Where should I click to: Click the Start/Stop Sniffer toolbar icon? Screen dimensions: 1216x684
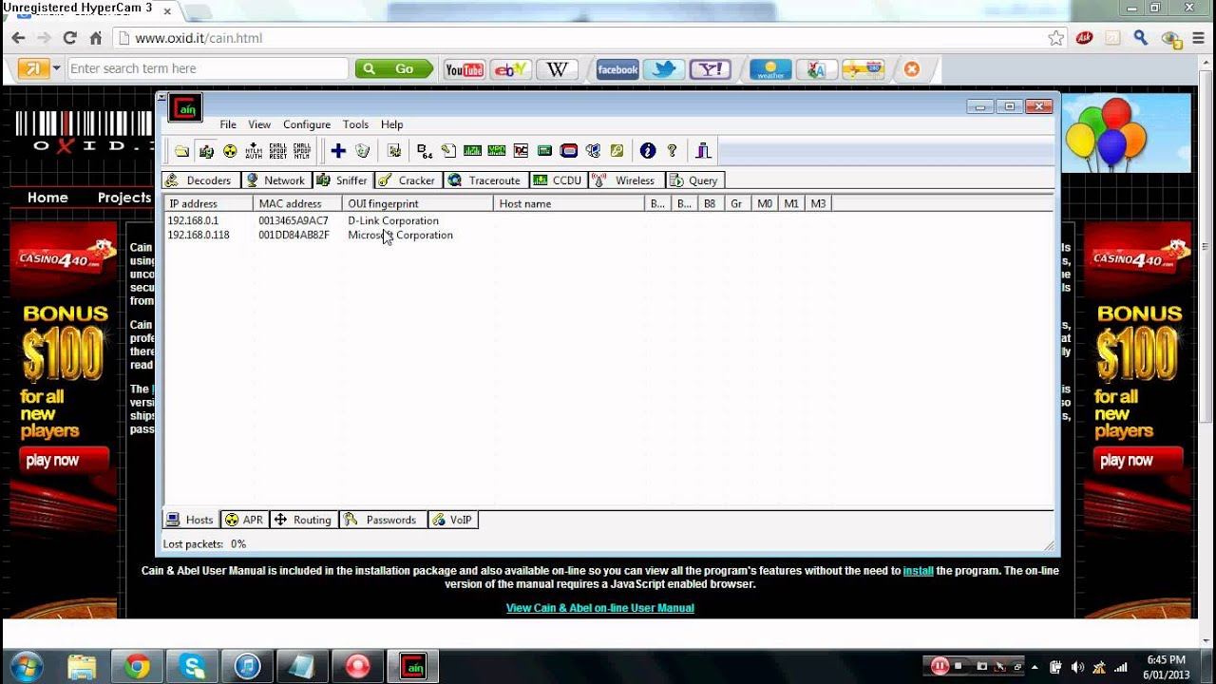point(206,151)
